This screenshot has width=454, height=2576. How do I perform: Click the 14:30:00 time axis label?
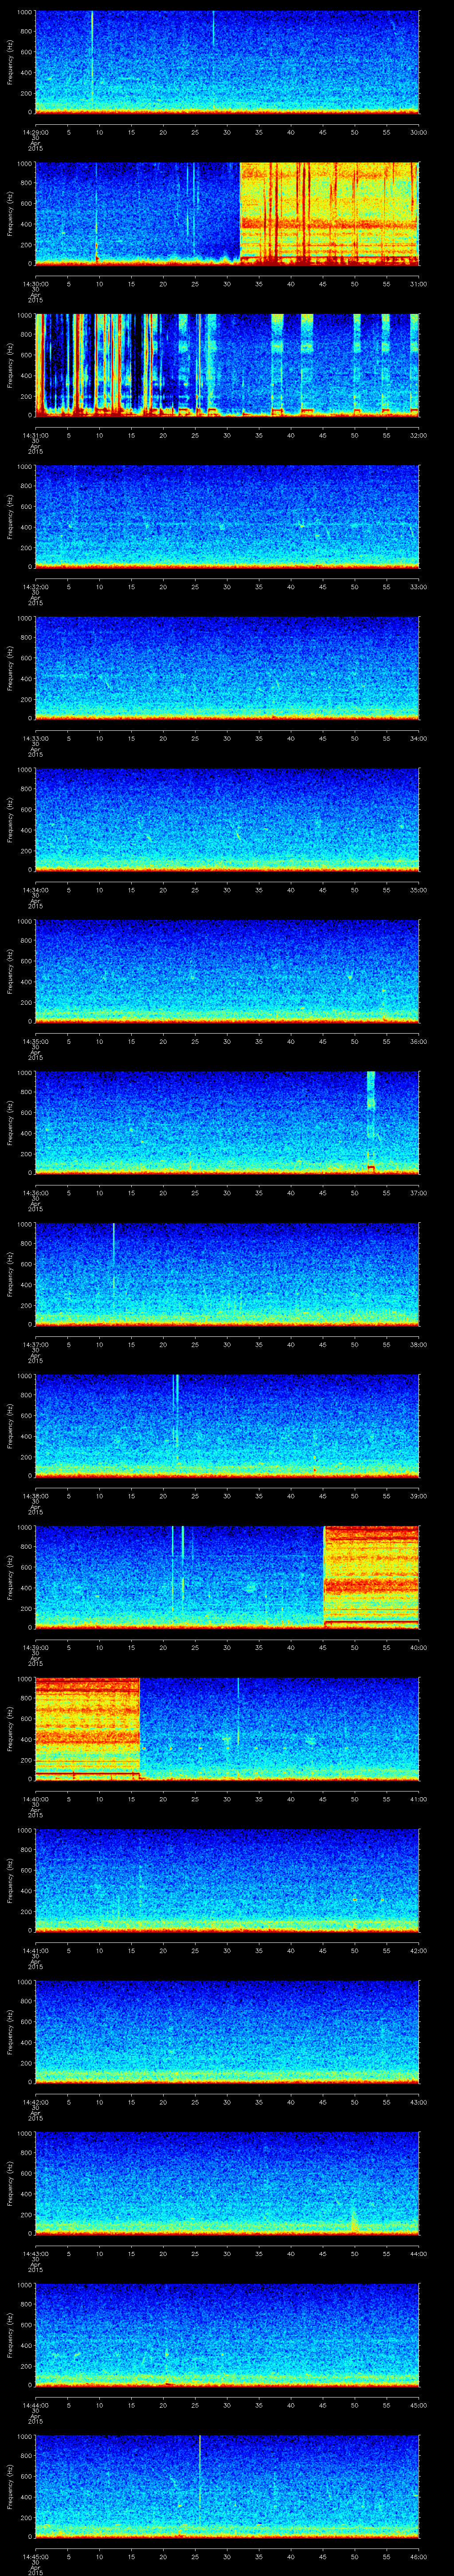tap(36, 284)
